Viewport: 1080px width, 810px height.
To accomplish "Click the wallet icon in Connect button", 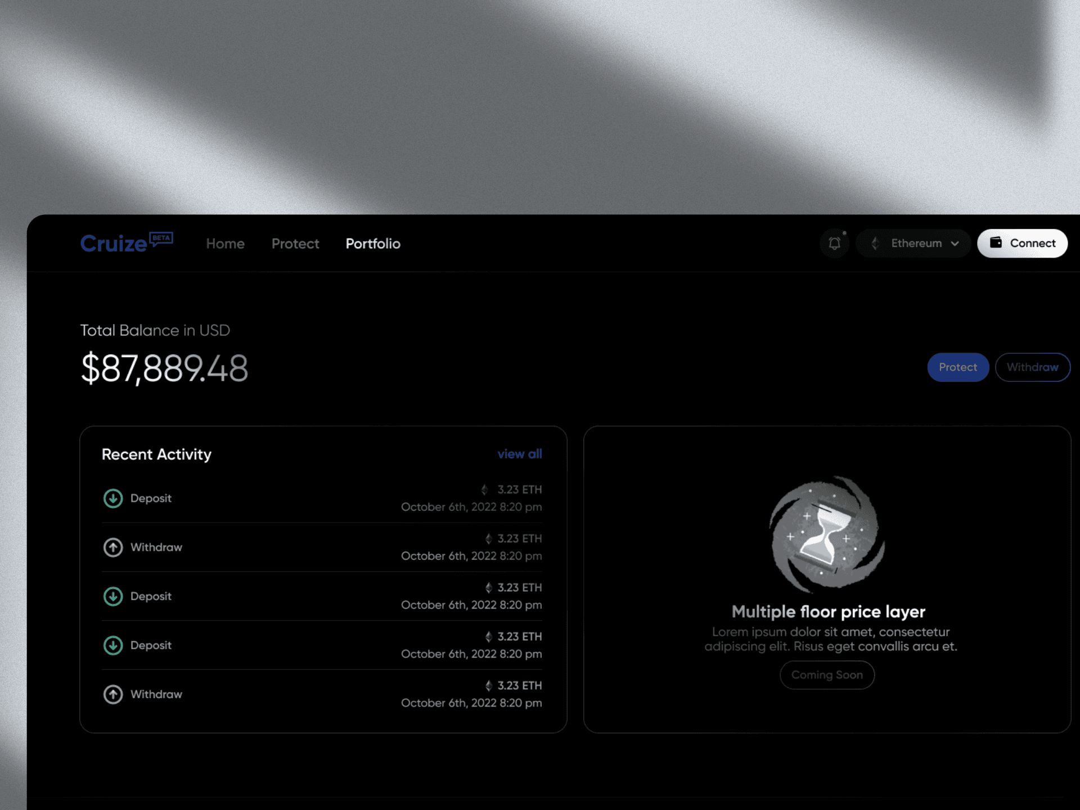I will point(996,243).
